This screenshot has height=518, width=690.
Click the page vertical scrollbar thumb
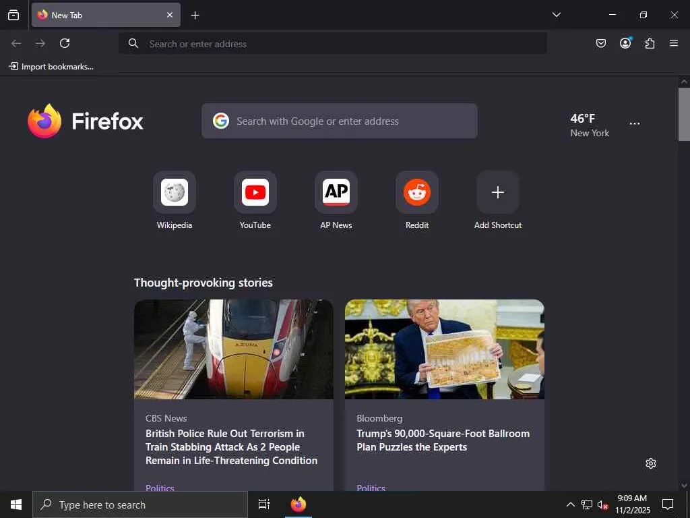[x=685, y=114]
